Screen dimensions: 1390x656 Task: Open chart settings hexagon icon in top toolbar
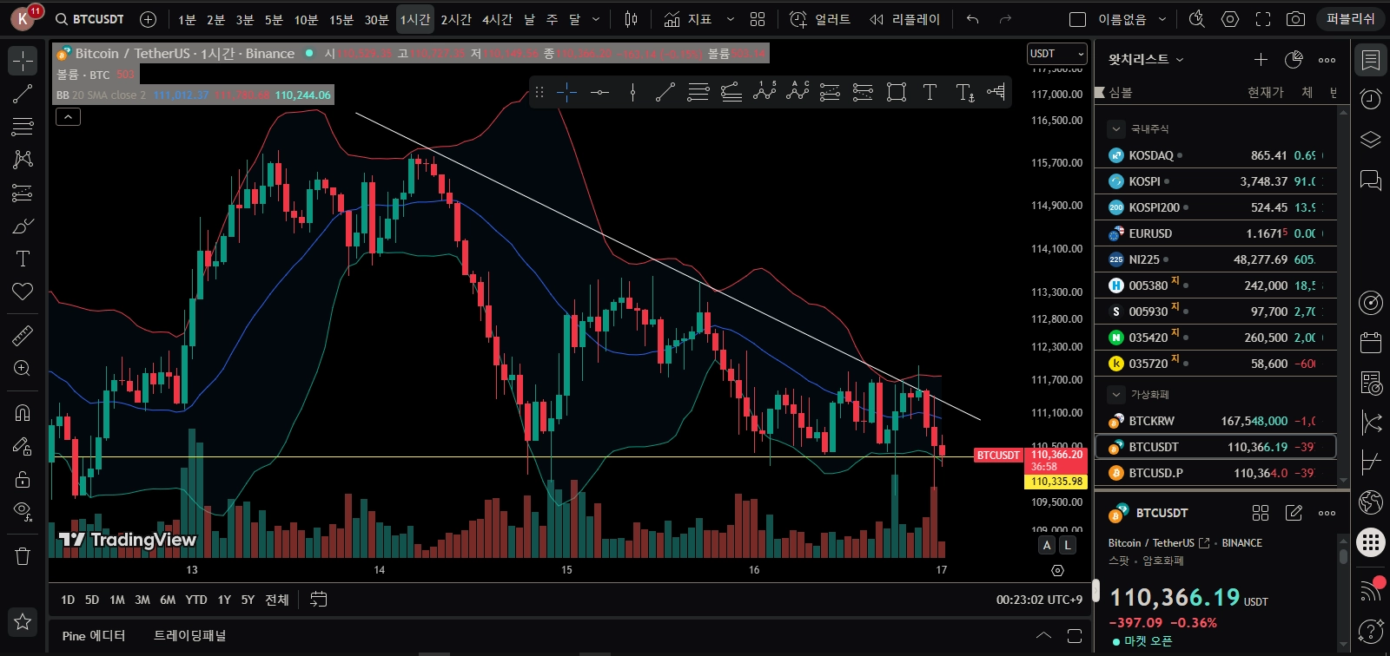tap(1230, 19)
